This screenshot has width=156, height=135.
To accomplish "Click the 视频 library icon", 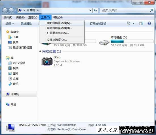I will [x=10, y=68].
